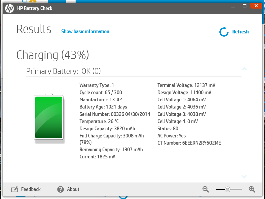Click 'Cell Voltage 3: 4038 mV' text
Viewport: 265px width, 199px height.
point(182,114)
